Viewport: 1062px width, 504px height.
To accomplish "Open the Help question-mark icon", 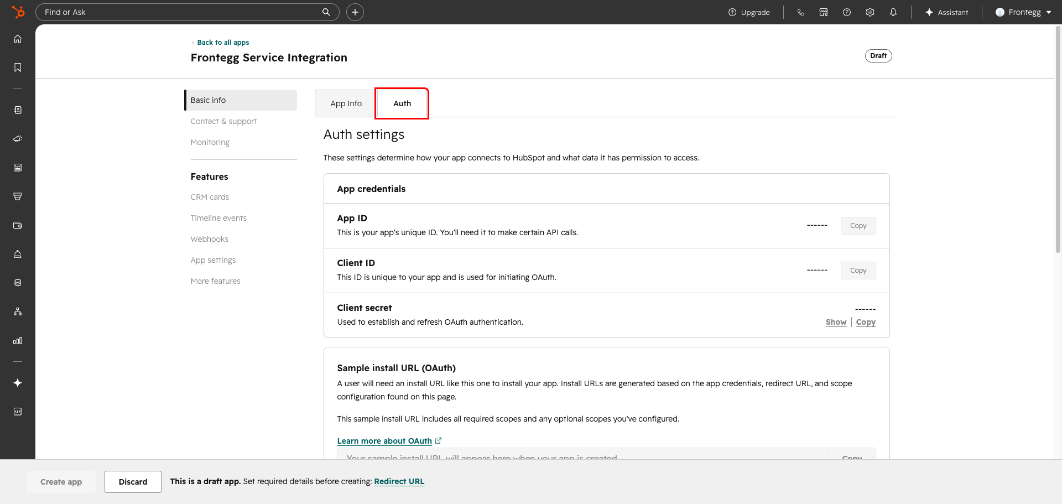I will click(847, 12).
